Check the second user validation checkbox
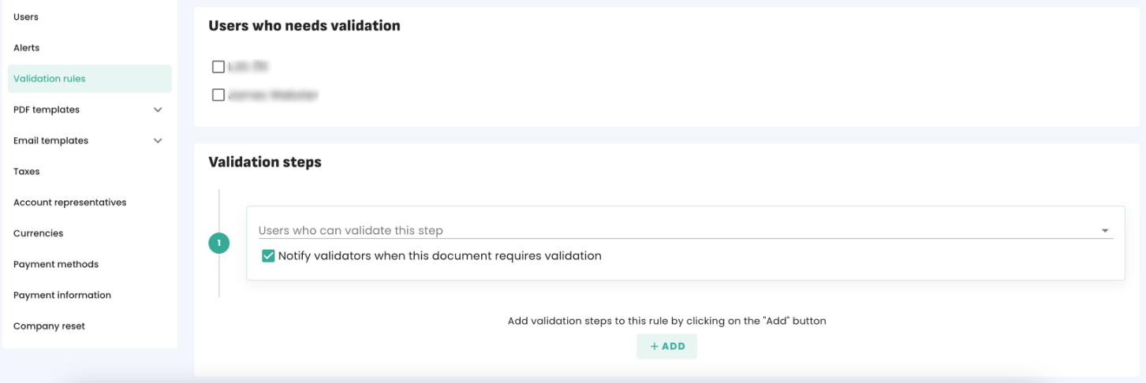Viewport: 1146px width, 383px height. (x=218, y=95)
